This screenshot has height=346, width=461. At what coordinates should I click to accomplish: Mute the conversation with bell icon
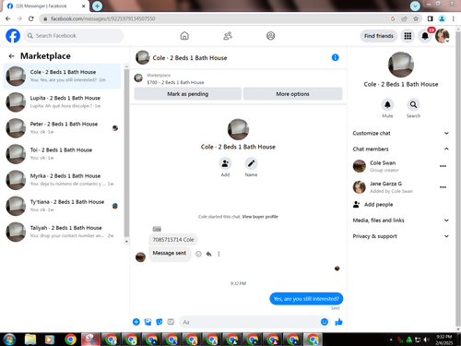[x=387, y=104]
